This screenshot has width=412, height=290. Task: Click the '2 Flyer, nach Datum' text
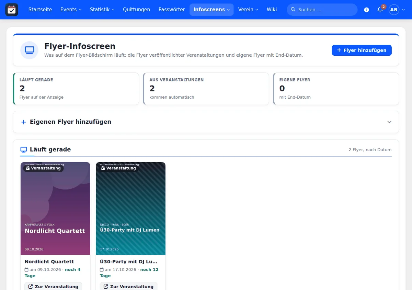pyautogui.click(x=370, y=150)
